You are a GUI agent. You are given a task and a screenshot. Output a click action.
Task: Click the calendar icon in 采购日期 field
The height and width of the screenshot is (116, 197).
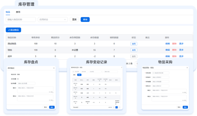[x=153, y=73]
